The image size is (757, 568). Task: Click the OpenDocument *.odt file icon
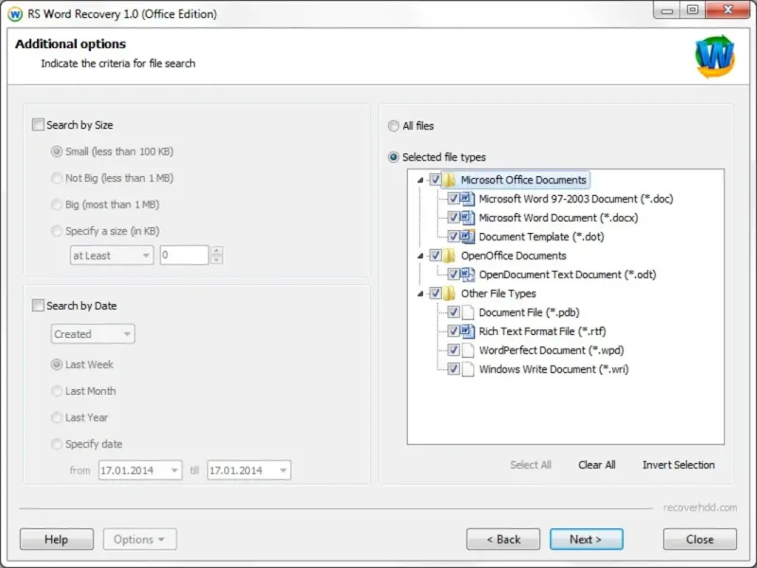point(467,275)
